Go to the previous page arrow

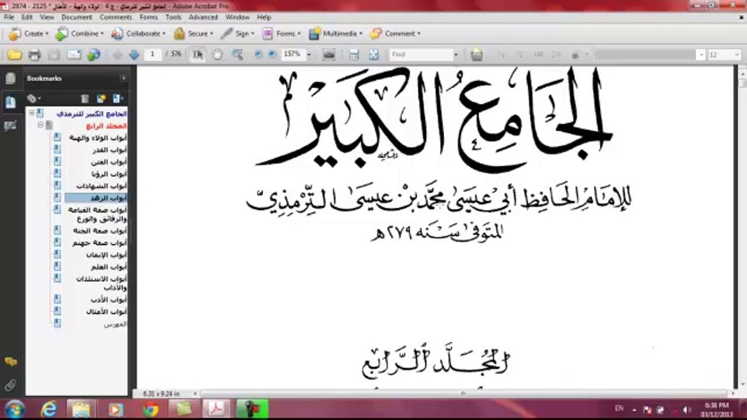(117, 54)
